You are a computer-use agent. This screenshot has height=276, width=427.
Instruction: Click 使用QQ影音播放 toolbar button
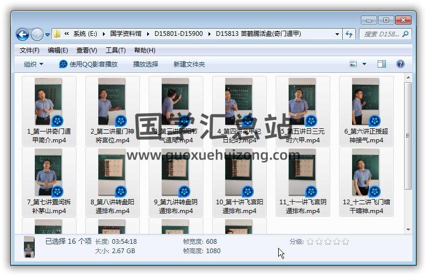coord(88,64)
